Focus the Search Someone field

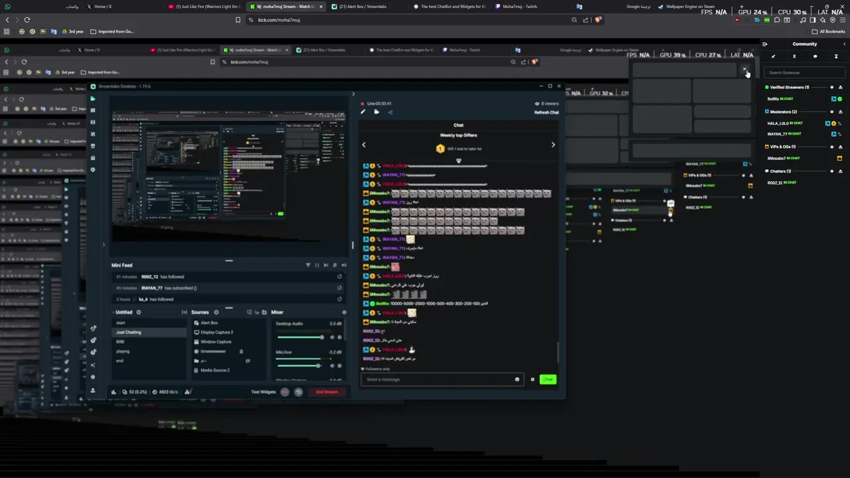(x=804, y=72)
